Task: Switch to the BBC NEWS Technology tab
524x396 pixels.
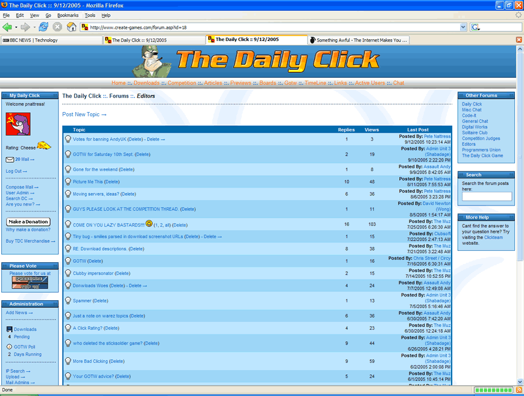Action: [51, 40]
